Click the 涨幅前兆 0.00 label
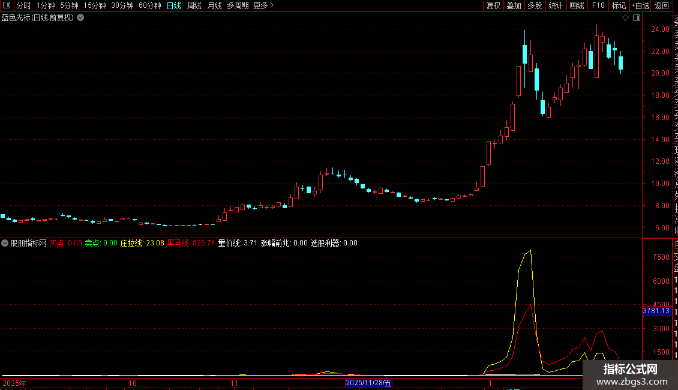678x390 pixels. tap(284, 243)
